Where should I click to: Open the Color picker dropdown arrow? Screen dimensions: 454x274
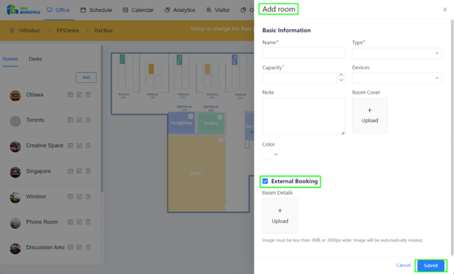pos(276,154)
